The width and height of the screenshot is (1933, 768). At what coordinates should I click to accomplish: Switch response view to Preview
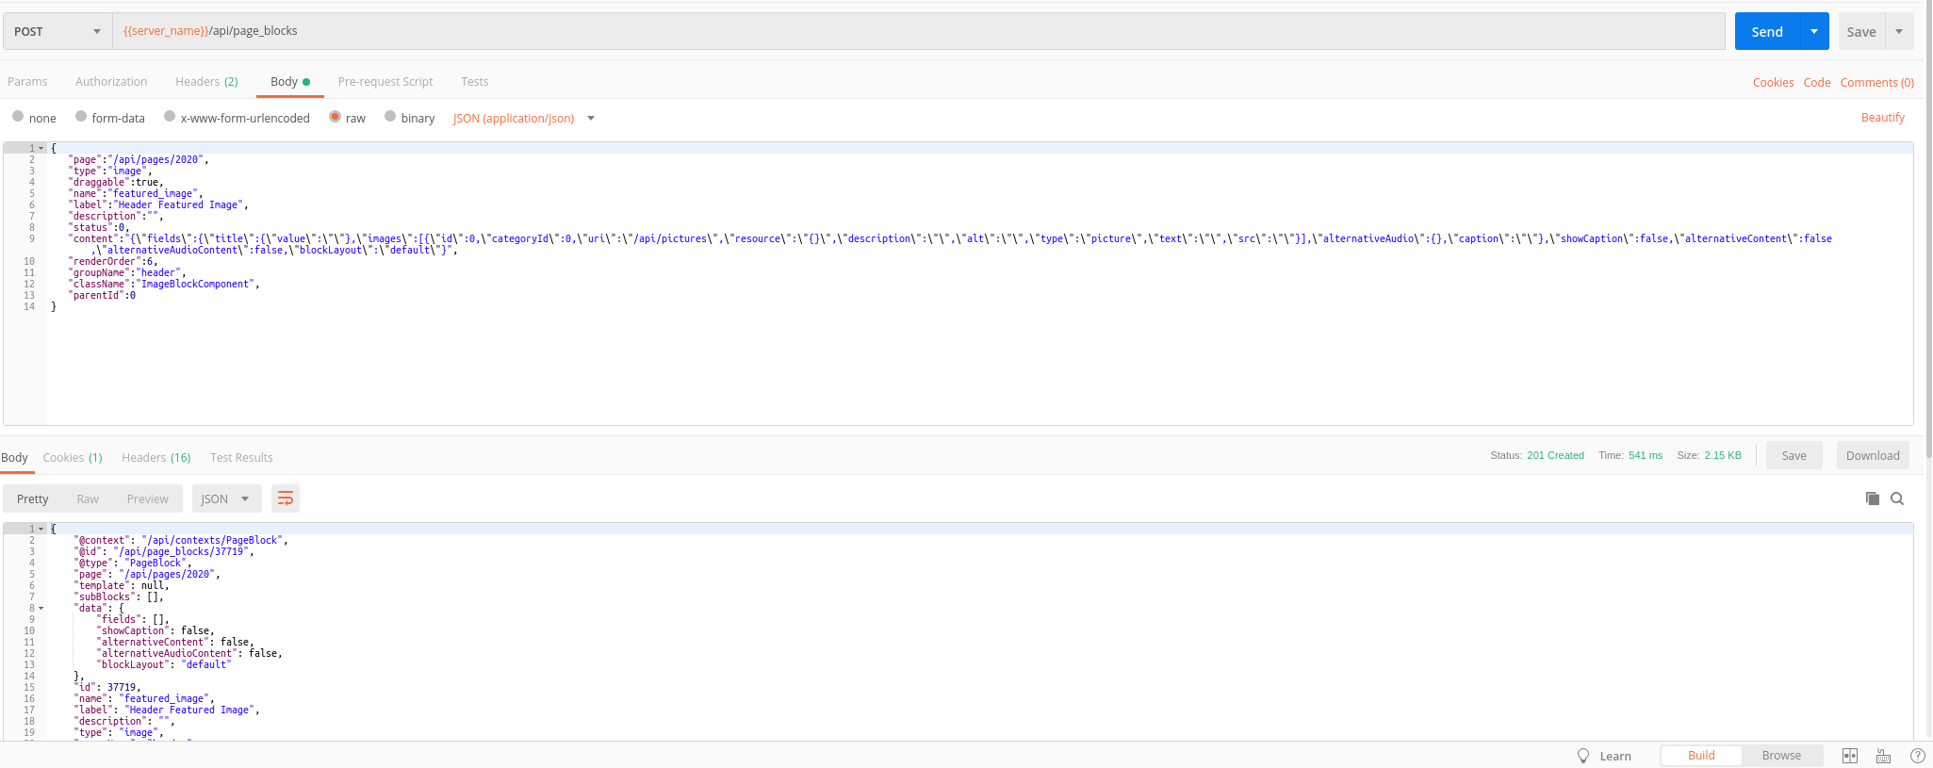pos(148,498)
